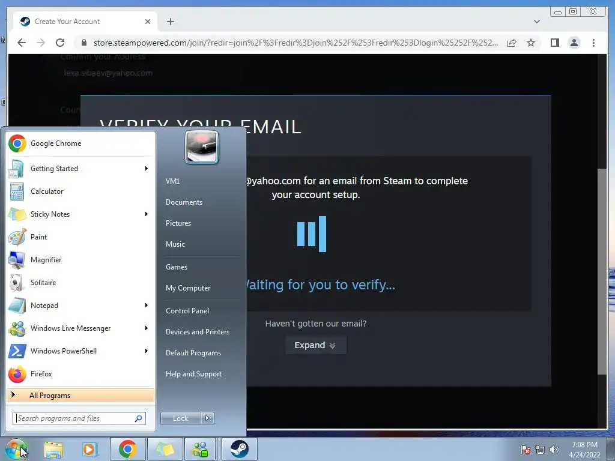The width and height of the screenshot is (615, 461).
Task: View site information lock icon
Action: point(83,43)
